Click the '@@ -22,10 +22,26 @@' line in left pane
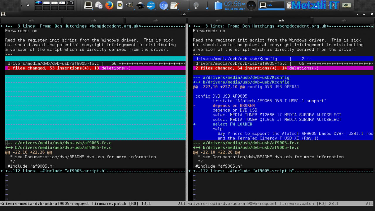 click(x=29, y=152)
